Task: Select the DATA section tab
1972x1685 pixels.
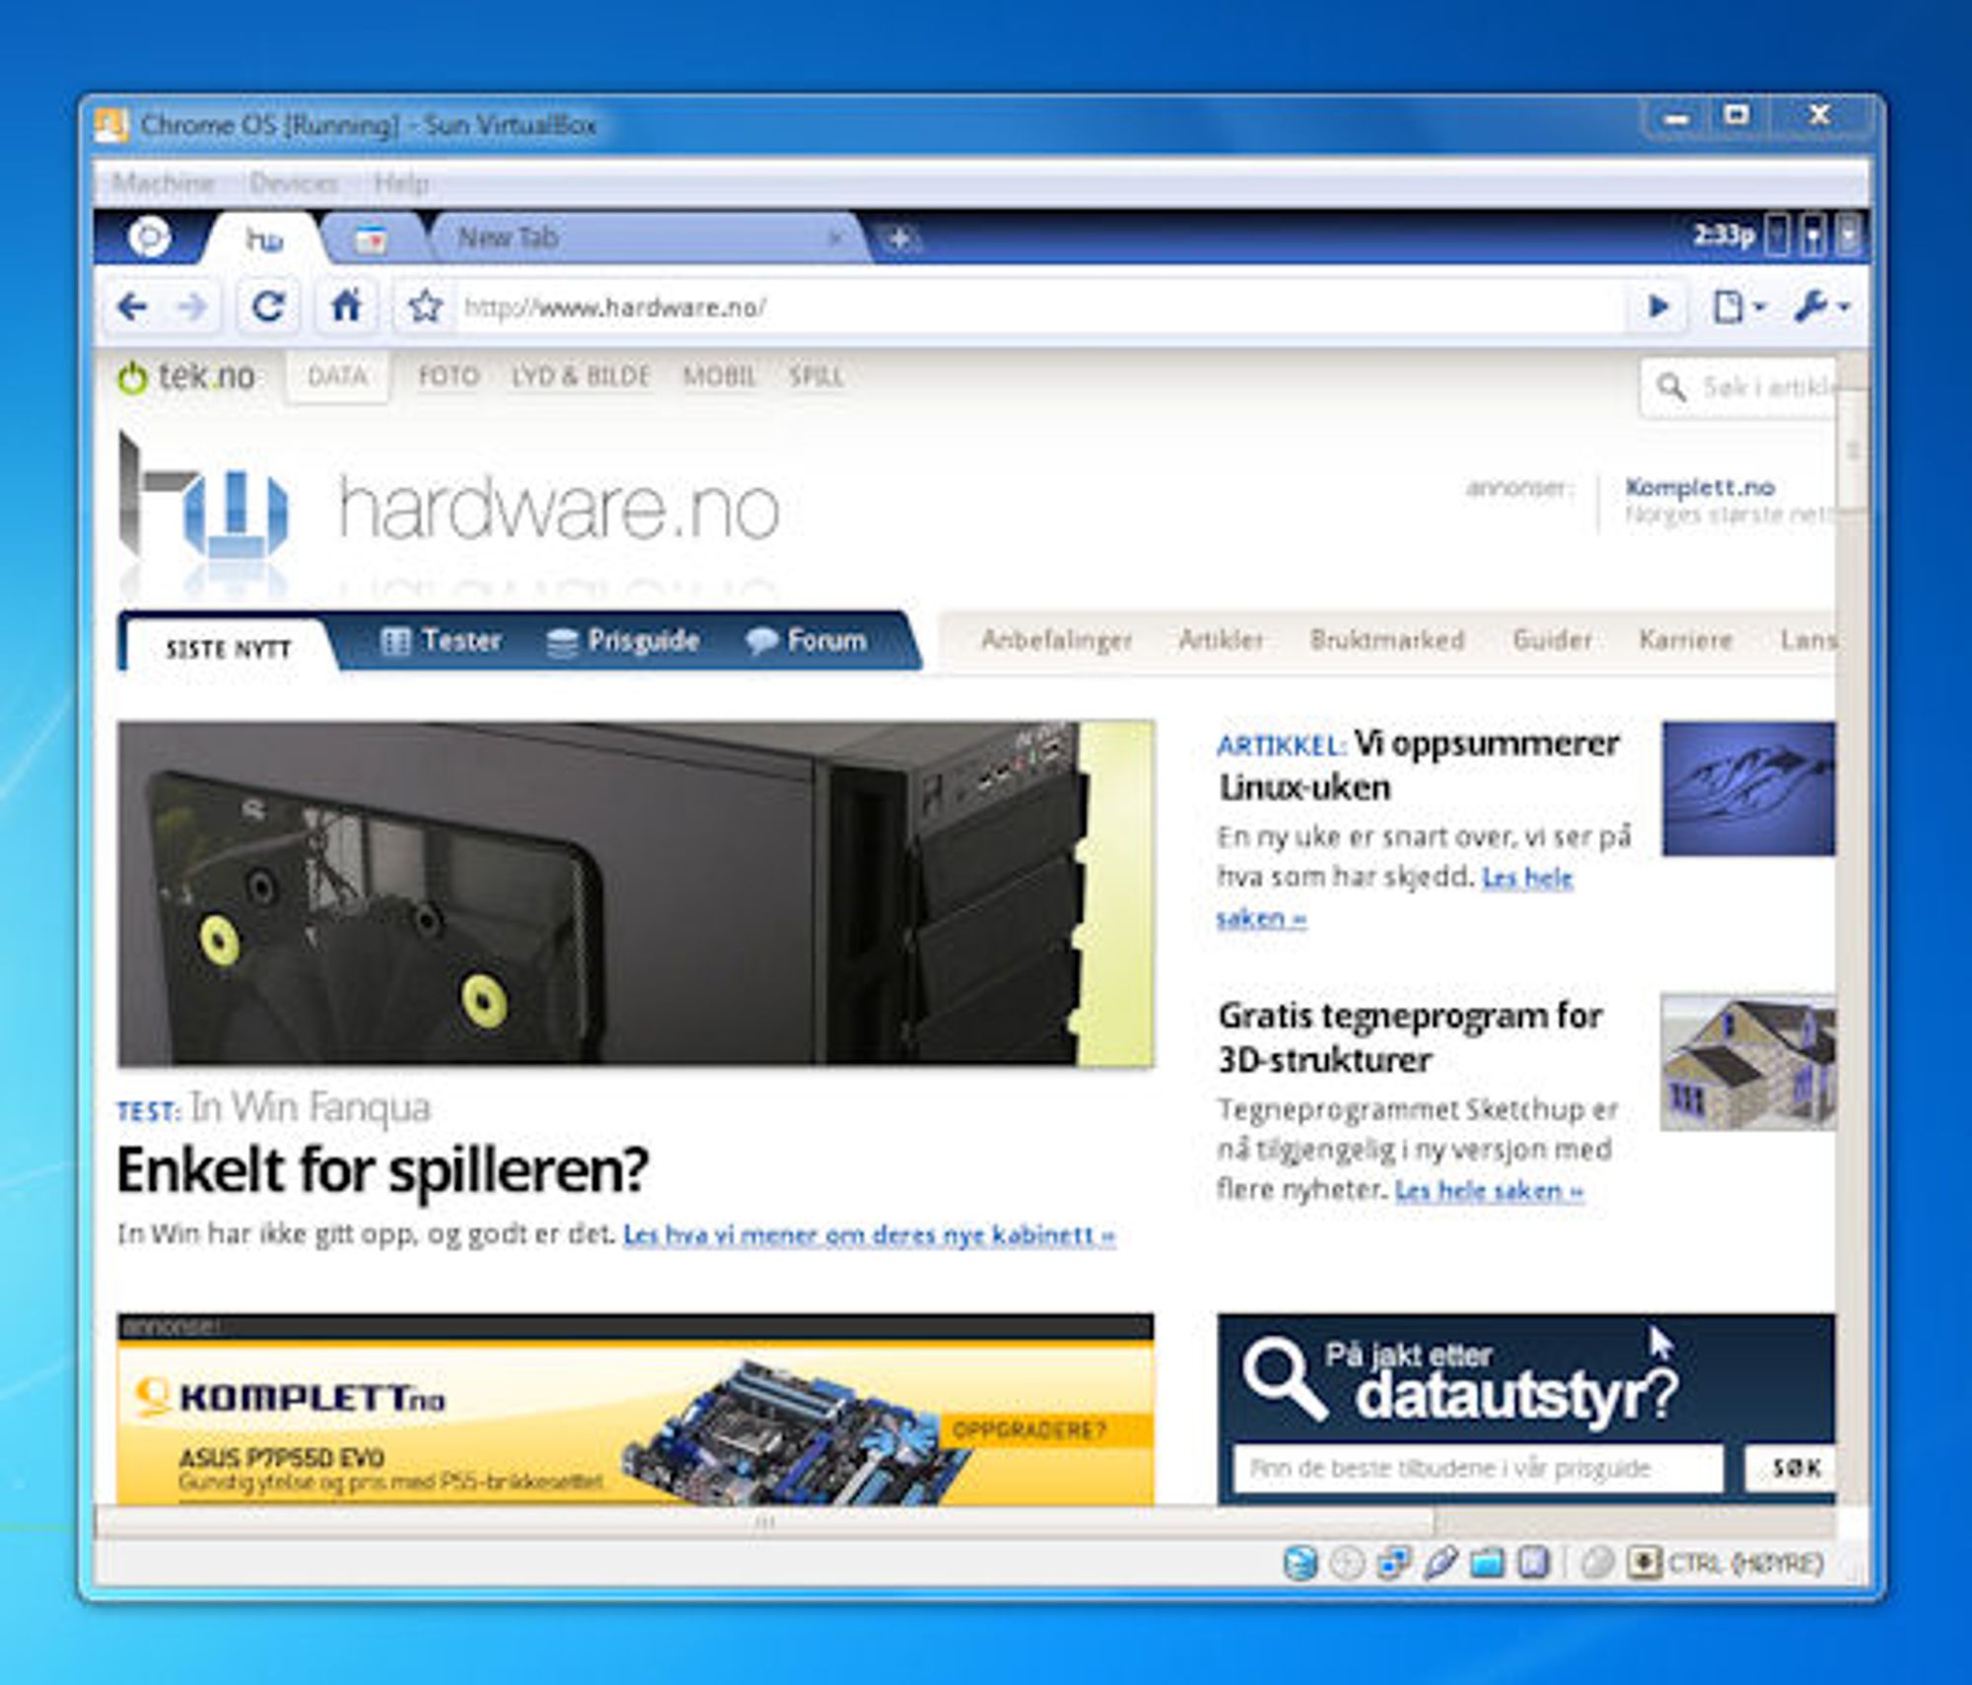Action: pyautogui.click(x=337, y=377)
